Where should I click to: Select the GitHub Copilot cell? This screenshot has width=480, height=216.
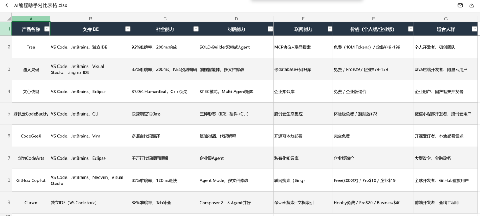(31, 180)
